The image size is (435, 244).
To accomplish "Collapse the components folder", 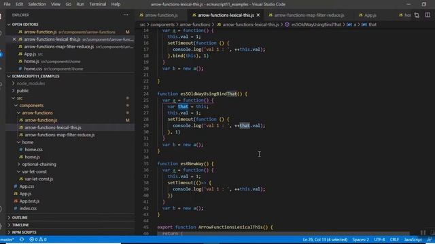I will (x=31, y=106).
